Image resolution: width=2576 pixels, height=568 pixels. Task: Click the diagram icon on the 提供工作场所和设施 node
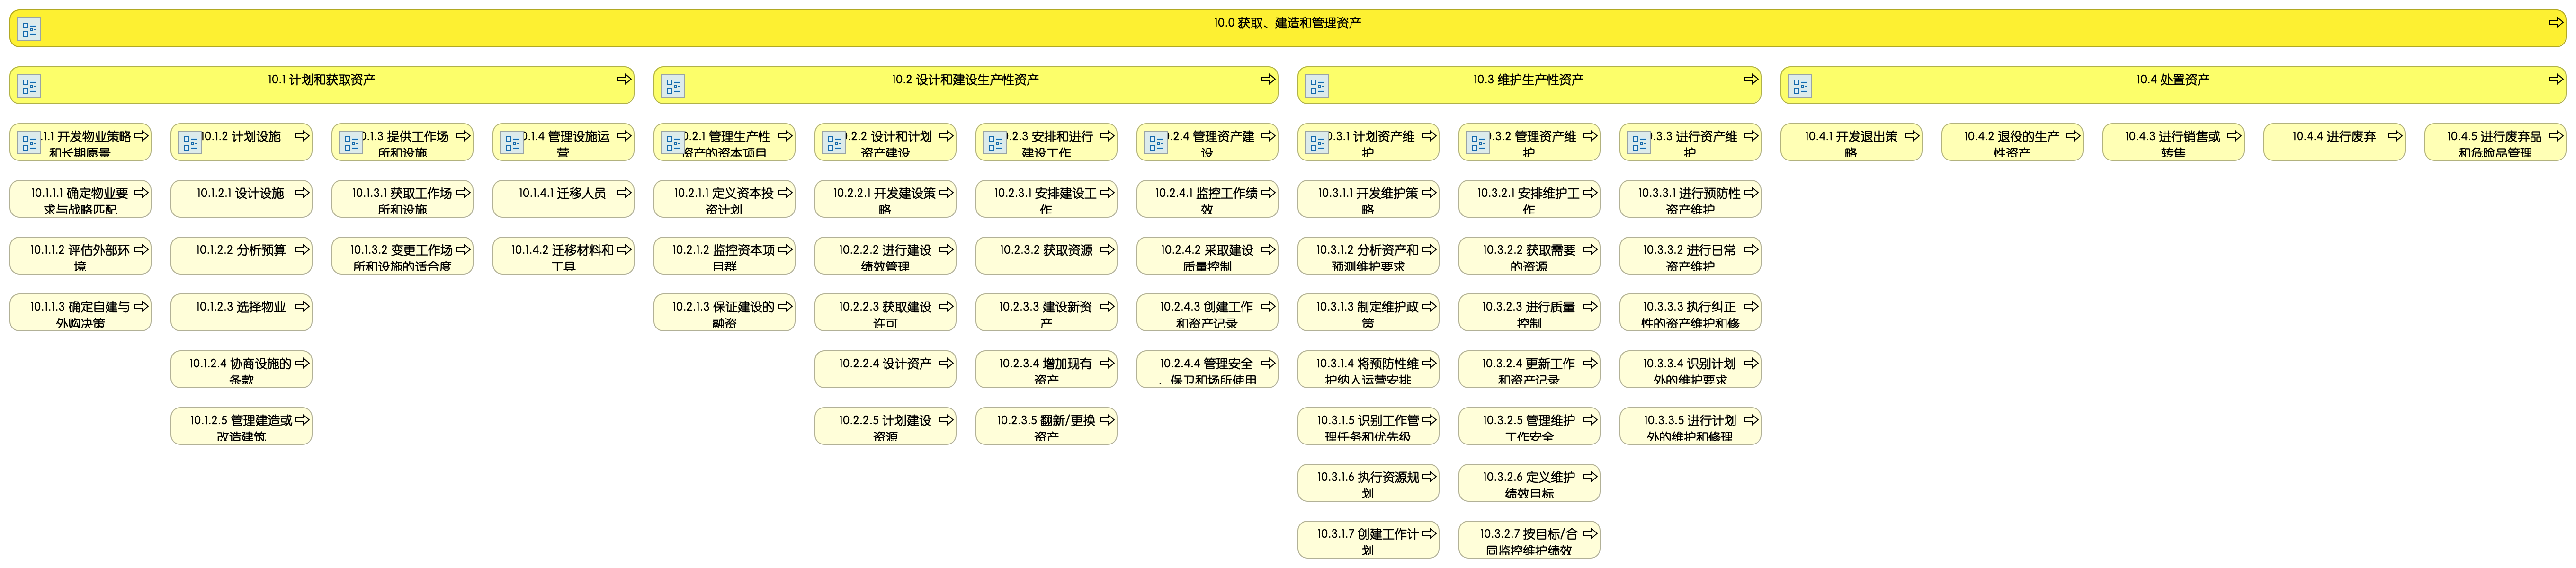click(351, 143)
